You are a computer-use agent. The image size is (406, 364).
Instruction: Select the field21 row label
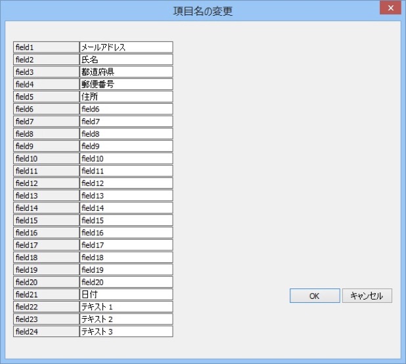(46, 294)
